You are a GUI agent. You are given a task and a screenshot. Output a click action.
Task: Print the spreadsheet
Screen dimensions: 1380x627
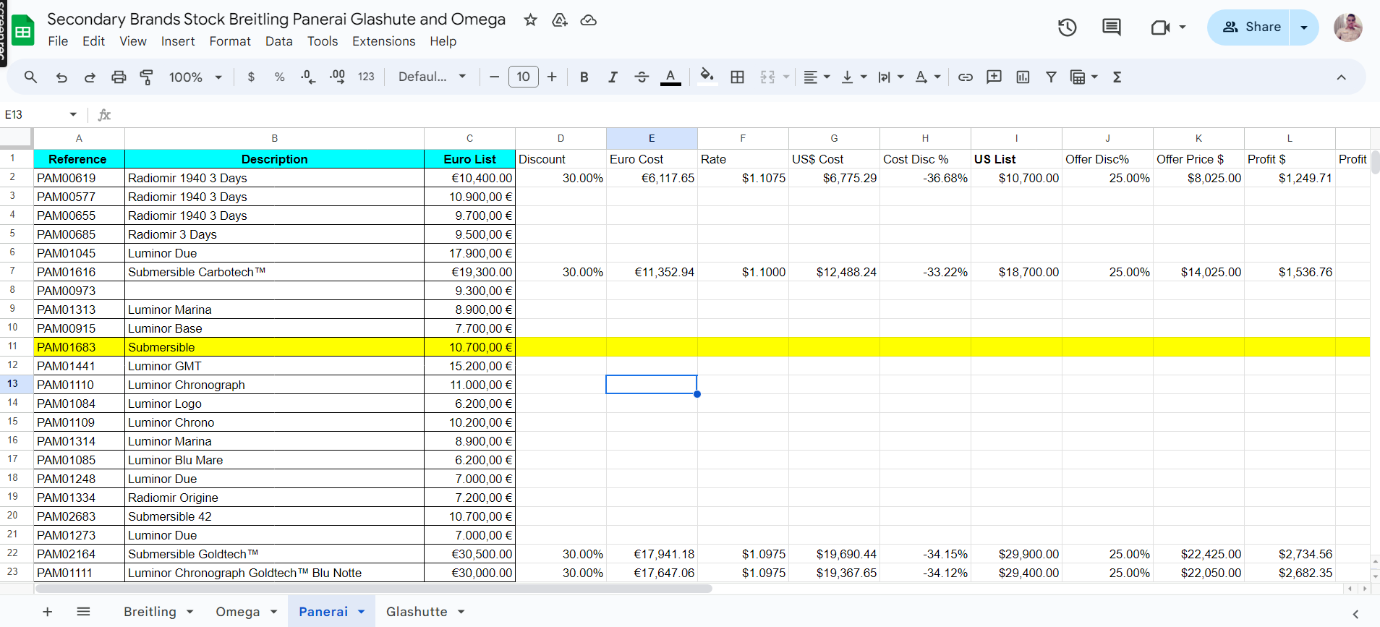click(119, 77)
